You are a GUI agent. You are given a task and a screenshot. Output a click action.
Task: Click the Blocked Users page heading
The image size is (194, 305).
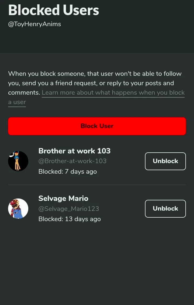(x=54, y=10)
